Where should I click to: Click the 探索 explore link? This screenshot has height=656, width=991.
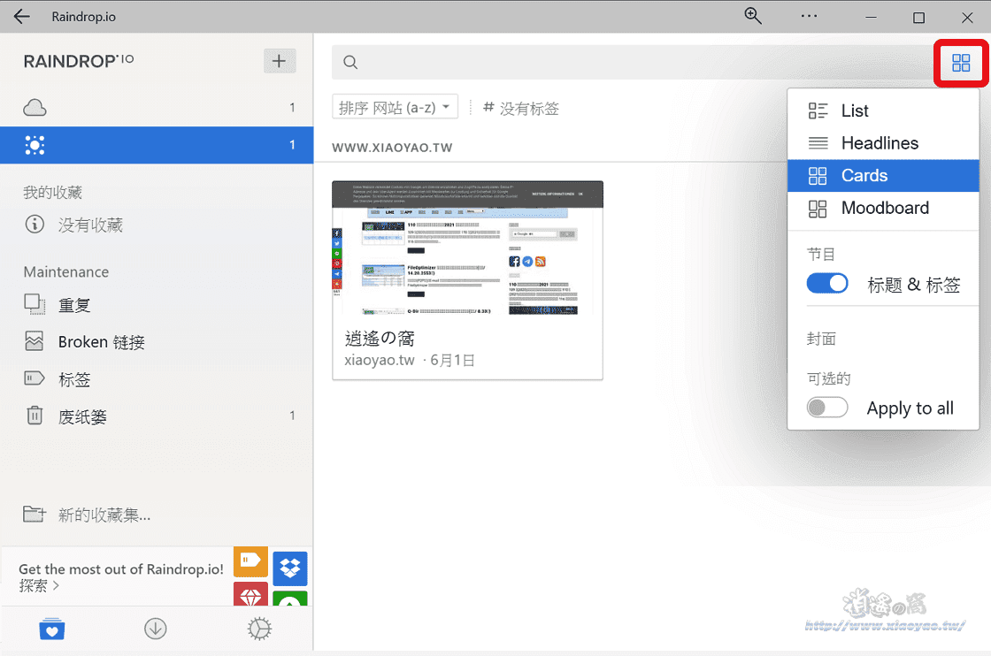pyautogui.click(x=39, y=586)
